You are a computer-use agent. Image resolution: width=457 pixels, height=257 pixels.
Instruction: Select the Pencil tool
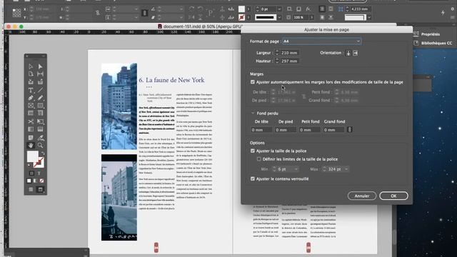(40, 98)
